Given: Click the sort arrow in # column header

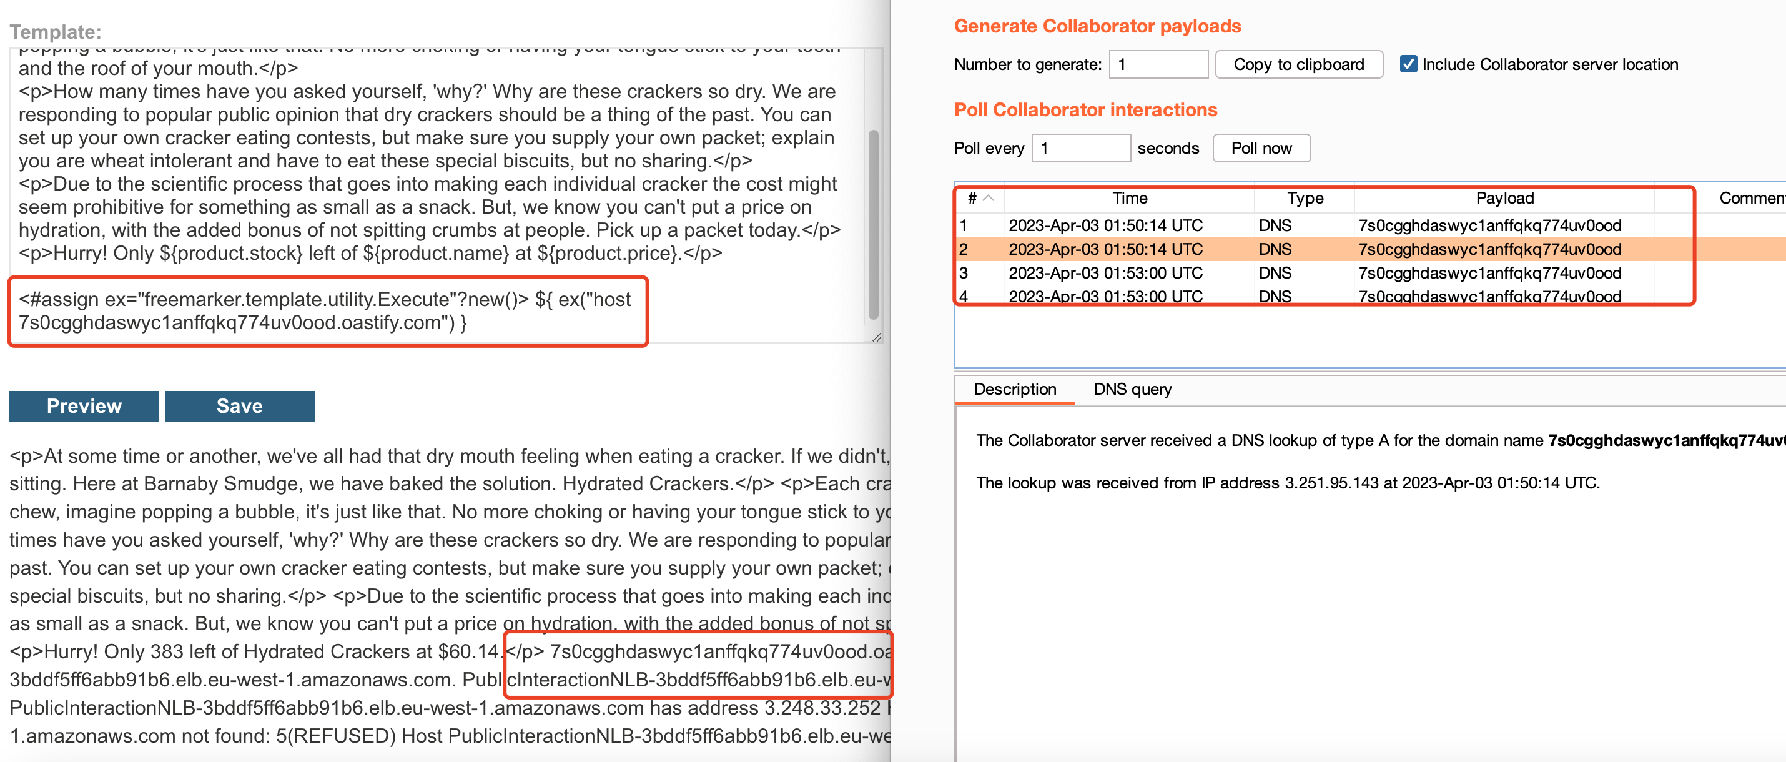Looking at the screenshot, I should pyautogui.click(x=989, y=198).
